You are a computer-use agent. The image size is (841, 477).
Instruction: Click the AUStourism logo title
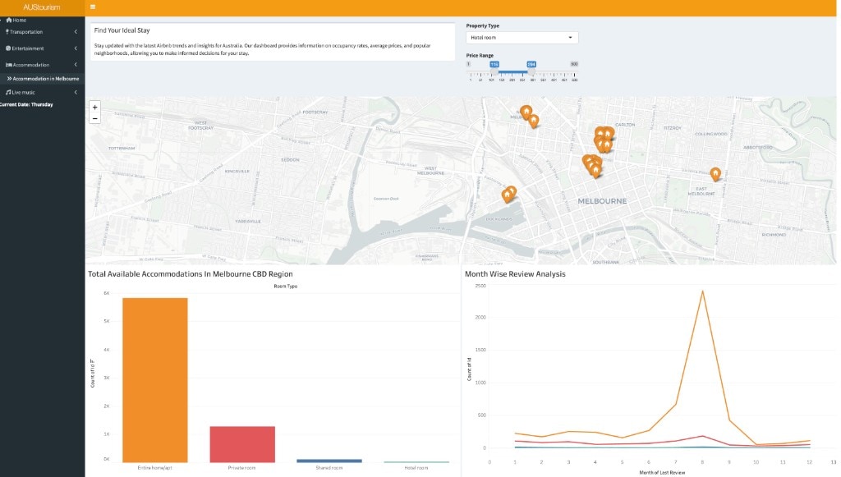tap(42, 7)
